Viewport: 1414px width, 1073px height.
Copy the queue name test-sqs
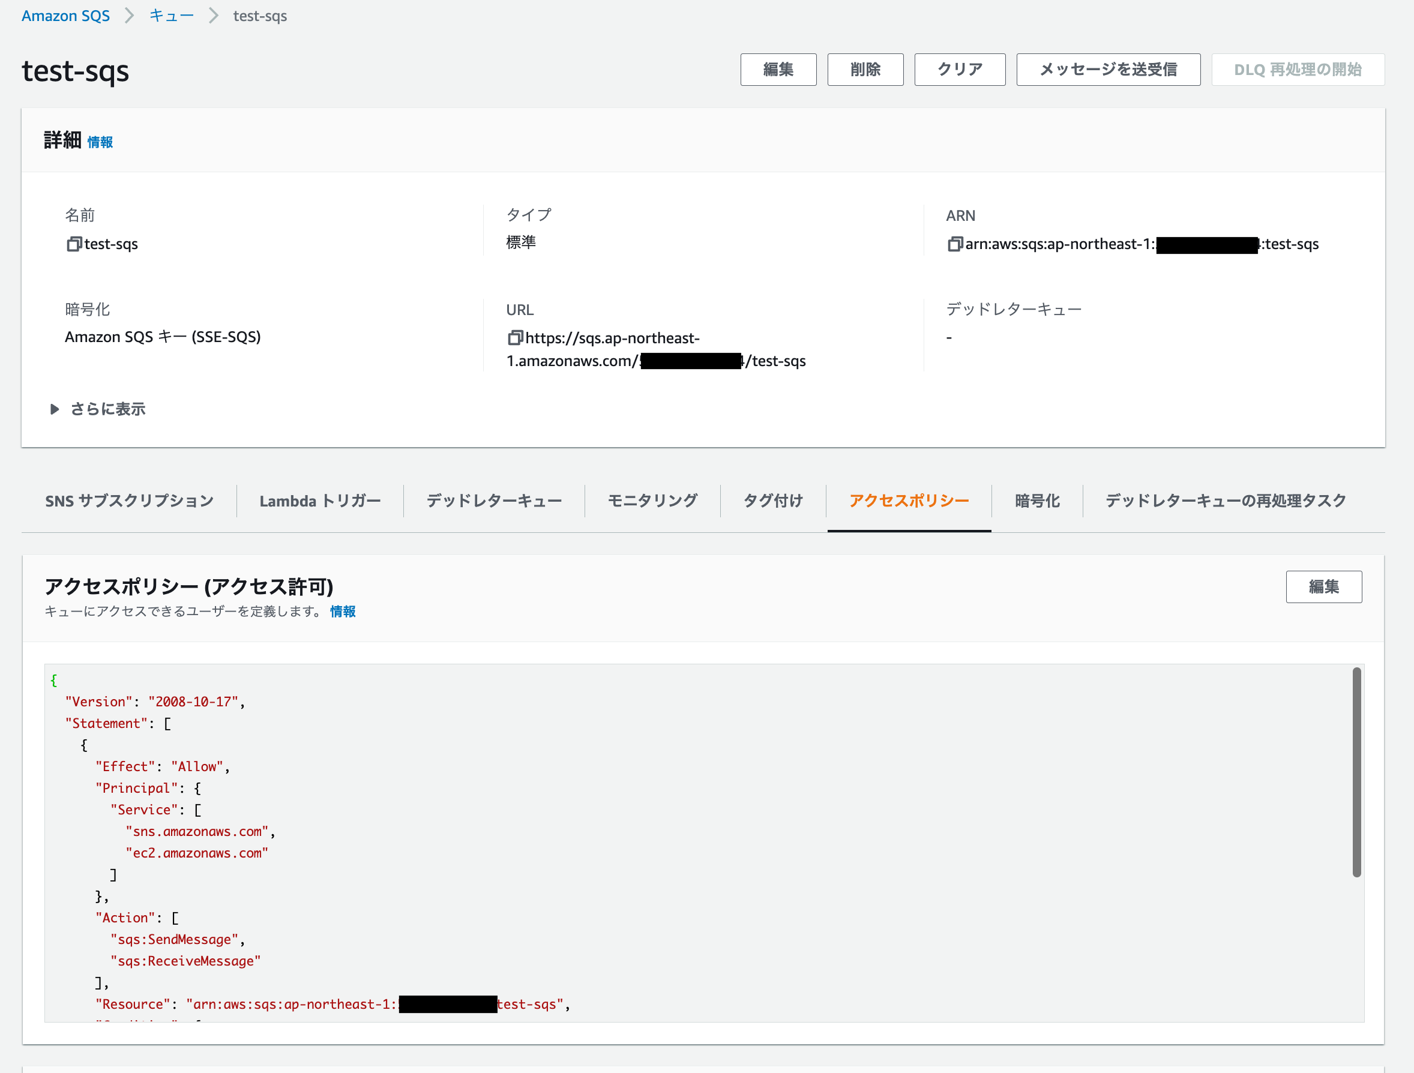click(74, 244)
